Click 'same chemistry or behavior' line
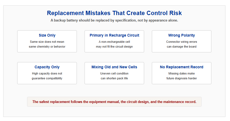Viewport: 230px width, 121px height. (47, 47)
